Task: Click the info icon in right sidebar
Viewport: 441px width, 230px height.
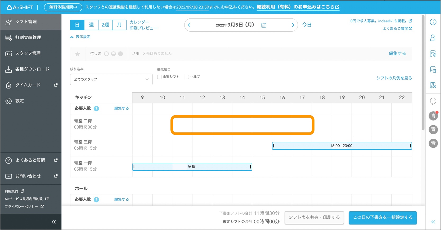Action: click(433, 22)
